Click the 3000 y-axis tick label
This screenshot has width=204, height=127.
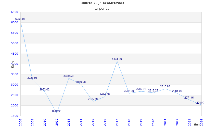15,85
